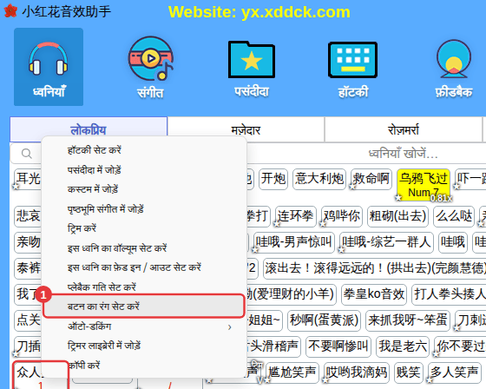Play the 鸡哔你 sound button
The height and width of the screenshot is (389, 486).
tap(342, 216)
